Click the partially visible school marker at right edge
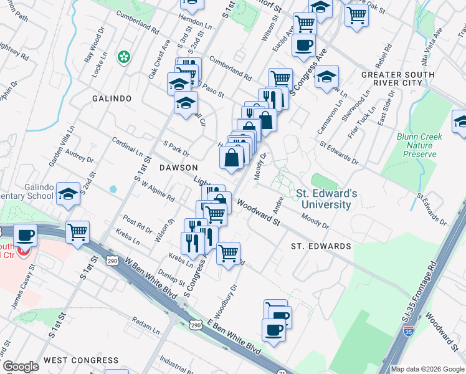Image resolution: width=466 pixels, height=374 pixels. point(459,123)
